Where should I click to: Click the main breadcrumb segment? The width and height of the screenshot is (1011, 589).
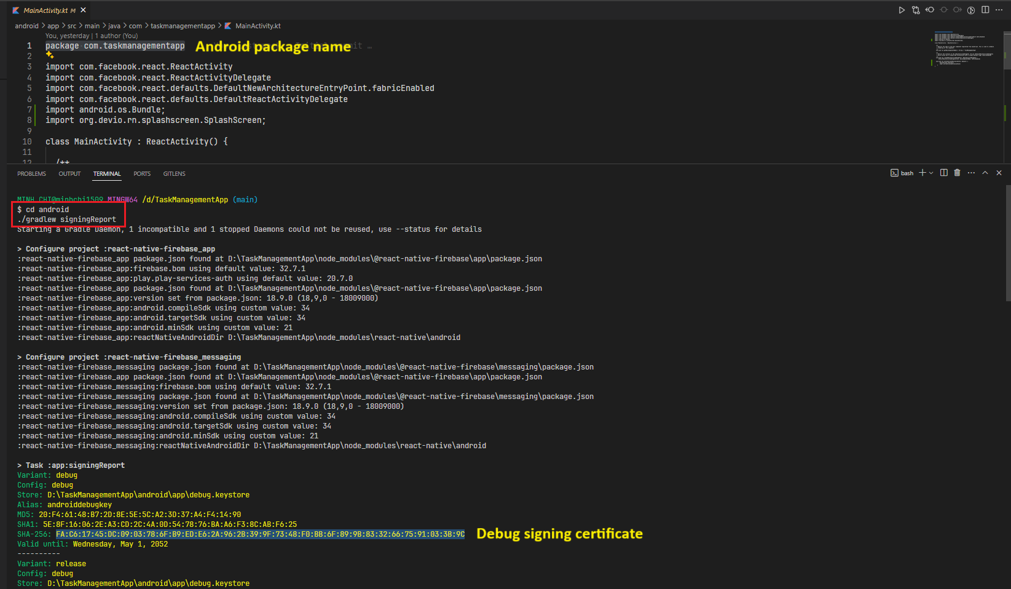[92, 26]
